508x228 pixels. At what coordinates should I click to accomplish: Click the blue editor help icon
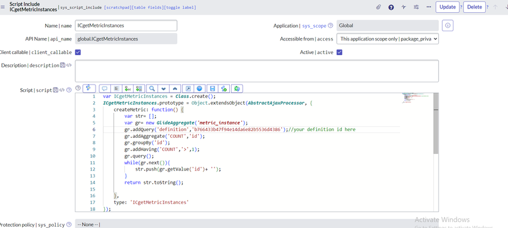200,88
